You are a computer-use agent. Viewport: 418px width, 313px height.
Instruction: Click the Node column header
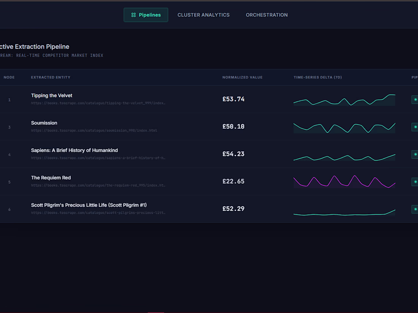[9, 77]
